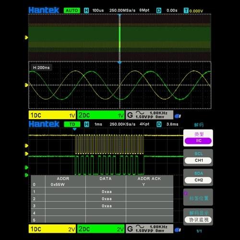Click the H:200ns zoom window label
The height and width of the screenshot is (240, 240).
(41, 68)
